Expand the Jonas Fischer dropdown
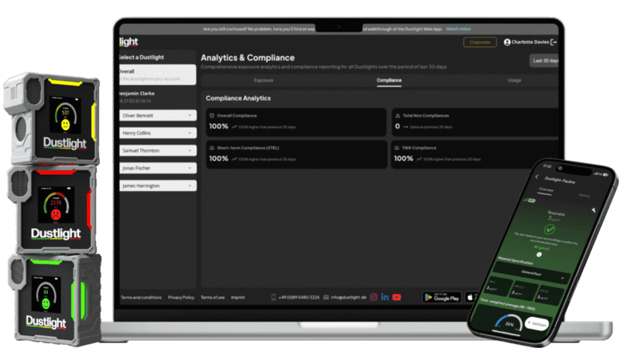This screenshot has height=348, width=619. click(158, 168)
